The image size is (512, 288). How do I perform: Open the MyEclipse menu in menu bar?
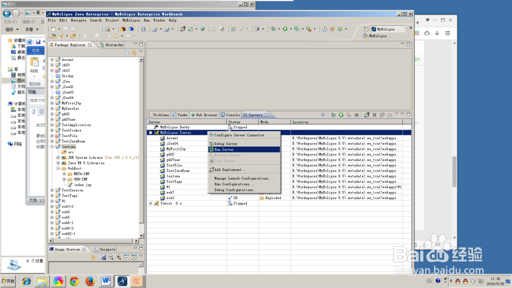click(131, 20)
